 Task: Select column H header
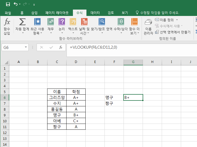(x=152, y=62)
